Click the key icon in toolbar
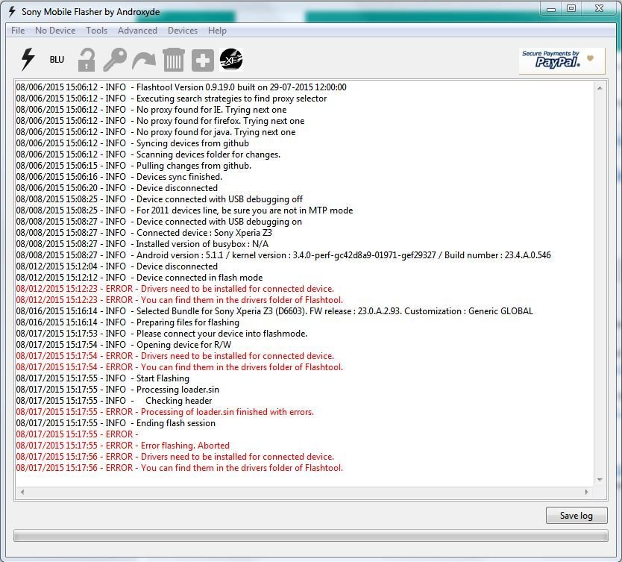 [115, 60]
